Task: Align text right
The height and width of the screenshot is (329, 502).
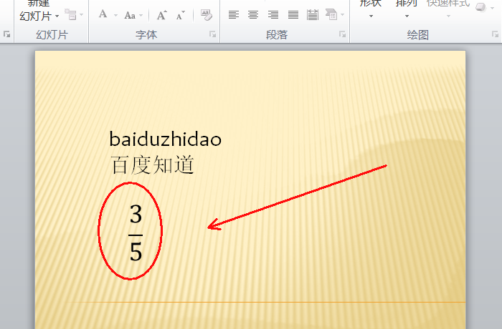Action: pyautogui.click(x=273, y=15)
